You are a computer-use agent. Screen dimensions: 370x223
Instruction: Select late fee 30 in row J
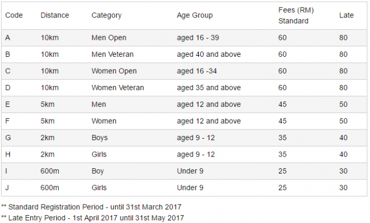point(343,188)
